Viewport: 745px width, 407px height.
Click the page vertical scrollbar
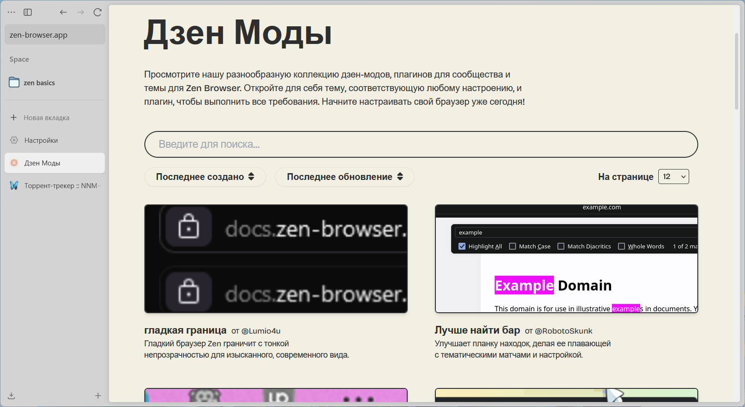tap(736, 71)
